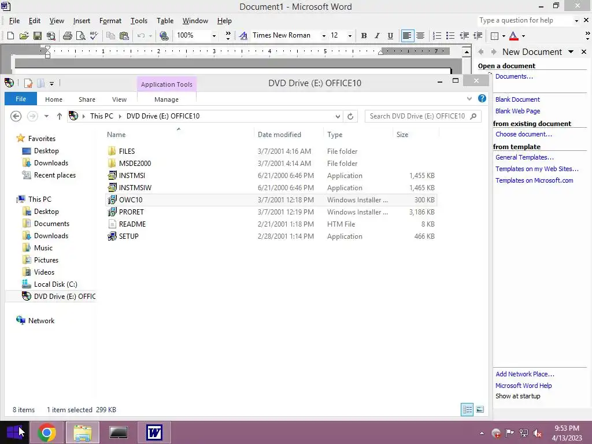Click the Undo arrow in Word toolbar
Viewport: 592px width, 444px height.
coord(141,35)
